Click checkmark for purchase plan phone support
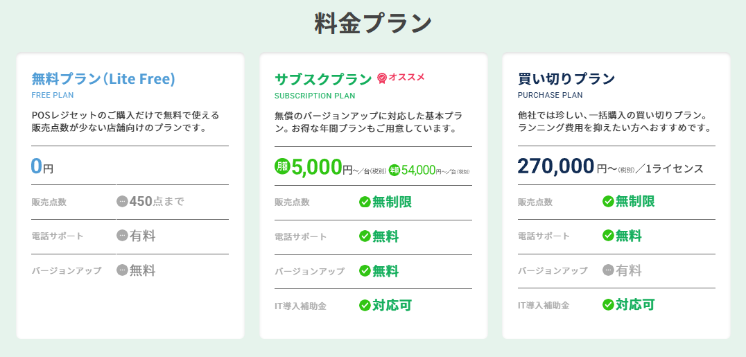 pyautogui.click(x=608, y=236)
